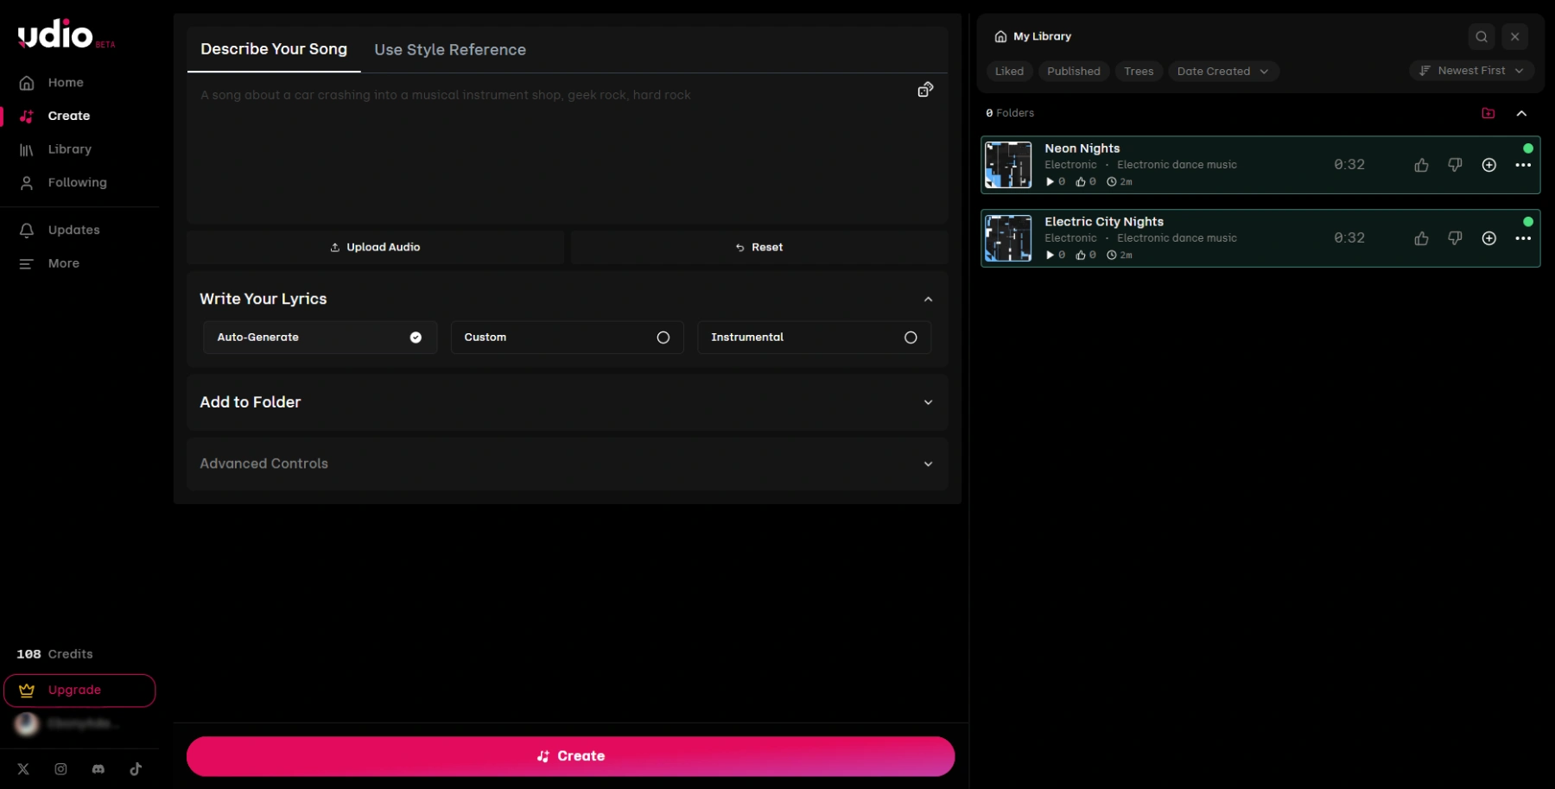Open Library from the sidebar
Screen dimensions: 1555x789
click(x=69, y=149)
